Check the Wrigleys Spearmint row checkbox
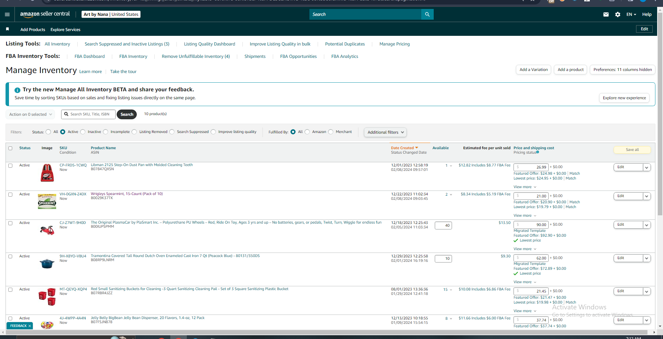The height and width of the screenshot is (339, 663). (x=10, y=195)
